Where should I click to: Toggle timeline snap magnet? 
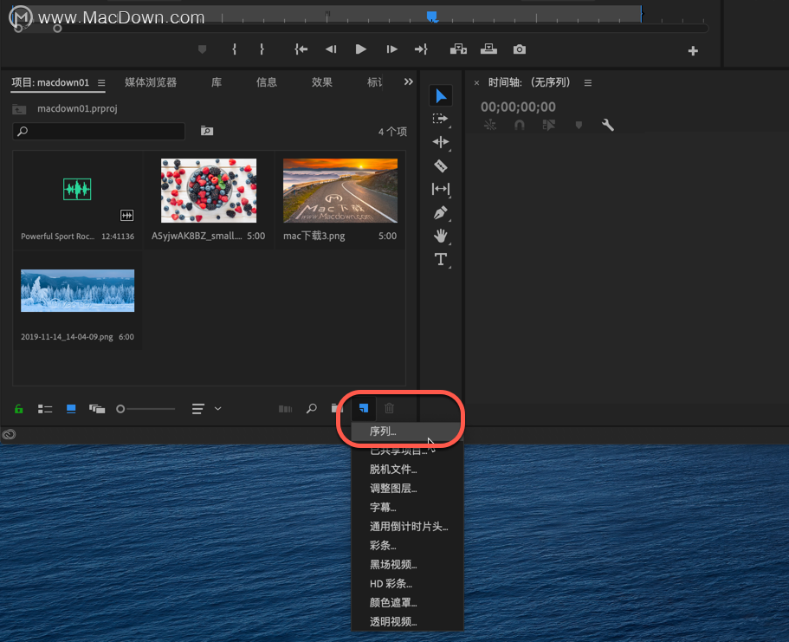point(520,125)
